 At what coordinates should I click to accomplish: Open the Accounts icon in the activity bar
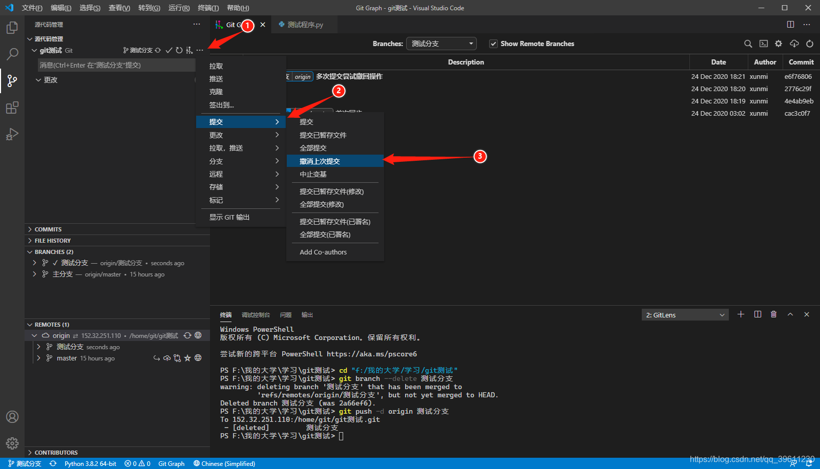point(12,417)
